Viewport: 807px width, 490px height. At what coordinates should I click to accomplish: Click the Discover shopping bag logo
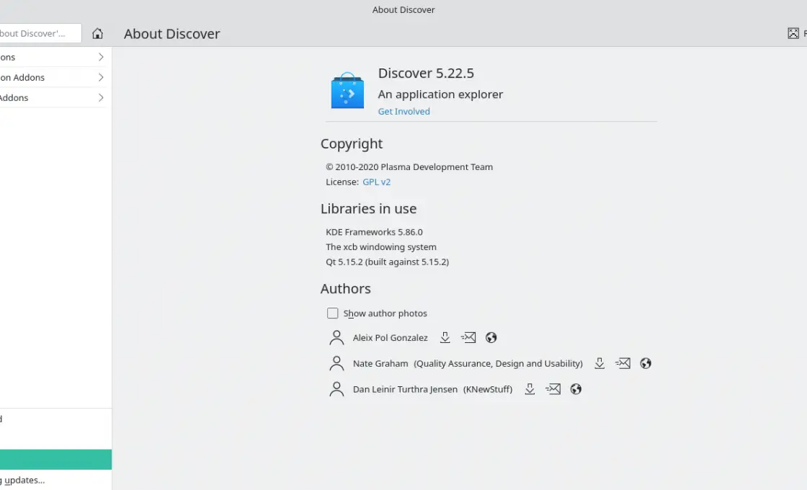347,91
